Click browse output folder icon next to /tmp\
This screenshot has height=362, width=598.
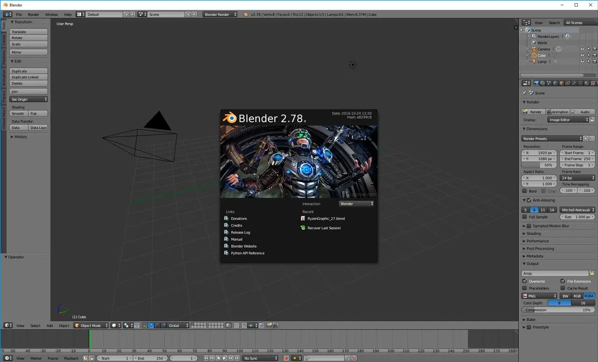tap(592, 273)
